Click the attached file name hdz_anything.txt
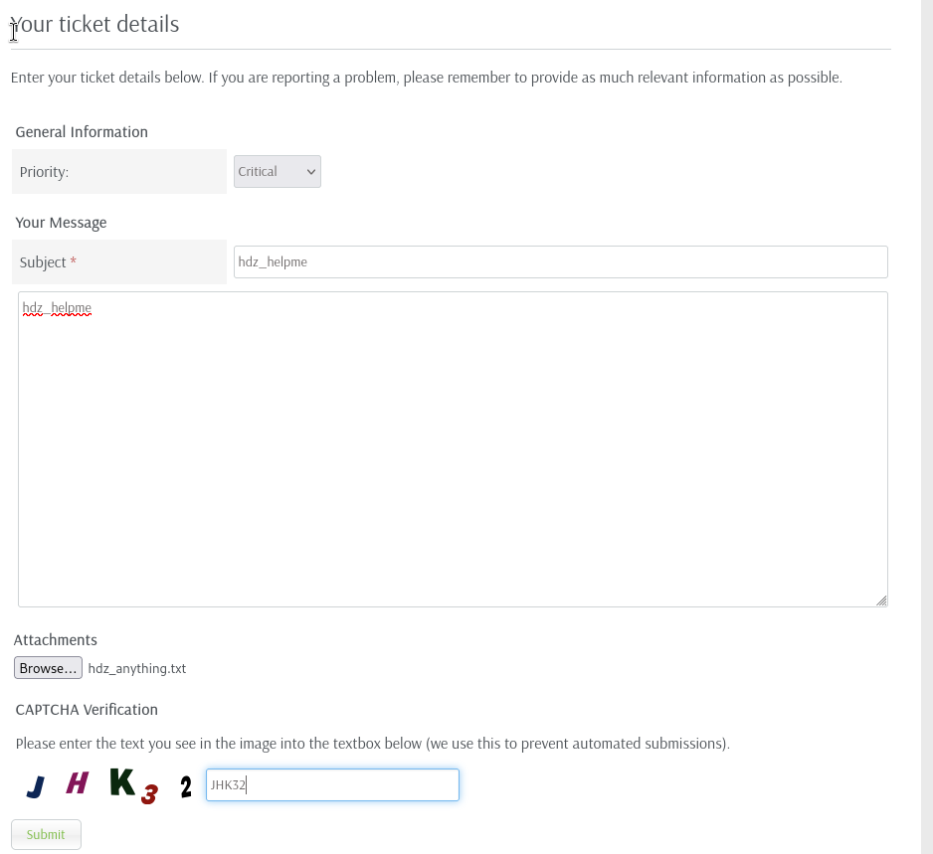The image size is (933, 854). coord(137,668)
